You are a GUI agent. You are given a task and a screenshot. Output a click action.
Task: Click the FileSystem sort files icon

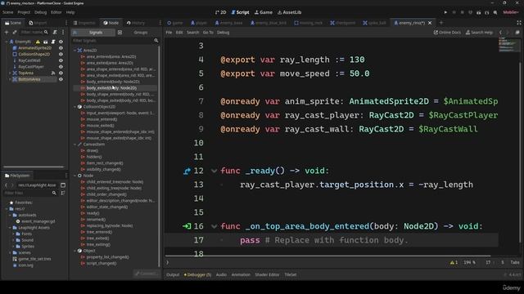click(x=63, y=193)
